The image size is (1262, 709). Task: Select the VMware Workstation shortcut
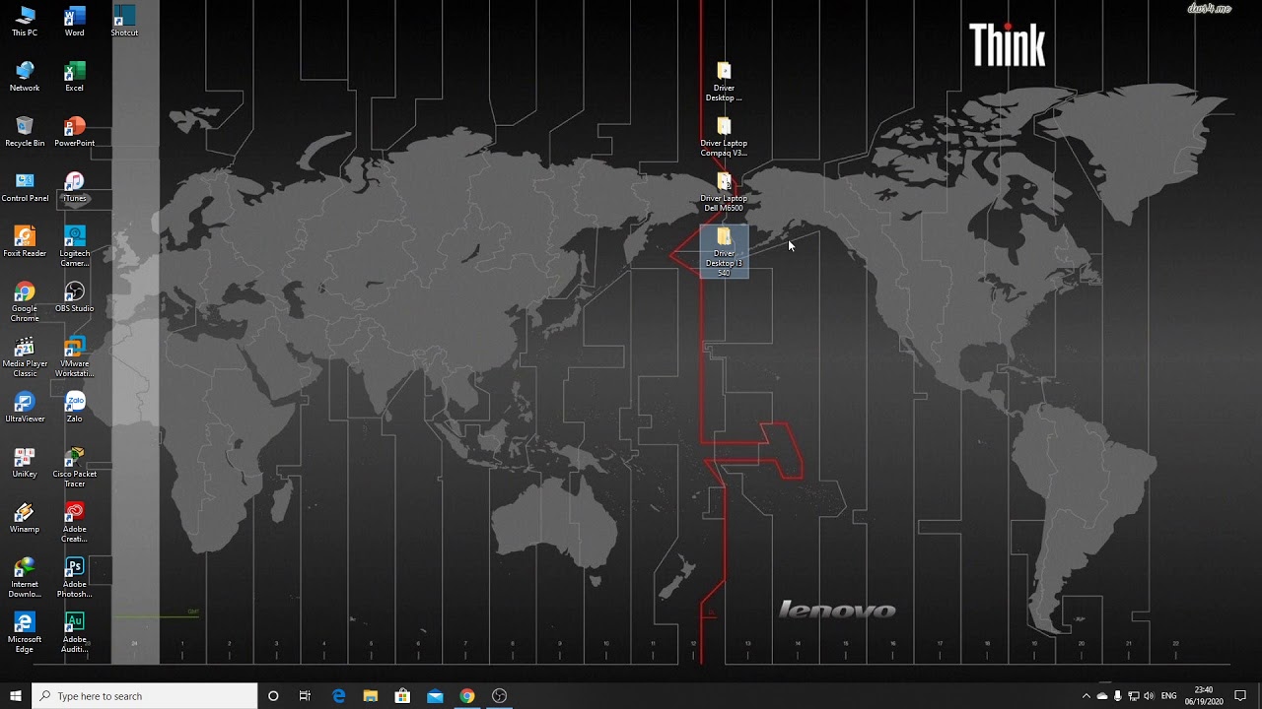click(74, 356)
